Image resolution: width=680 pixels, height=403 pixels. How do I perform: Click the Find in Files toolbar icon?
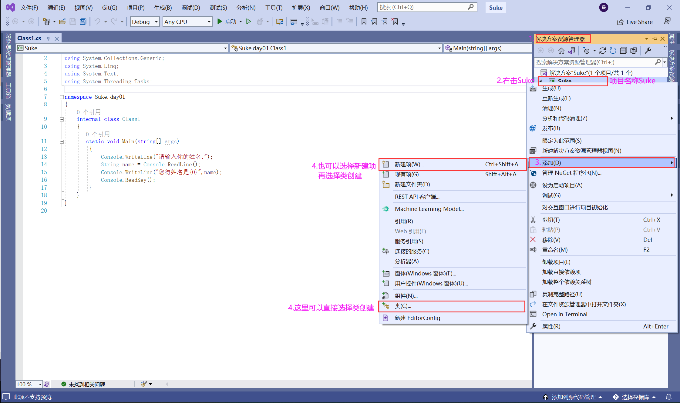(279, 22)
